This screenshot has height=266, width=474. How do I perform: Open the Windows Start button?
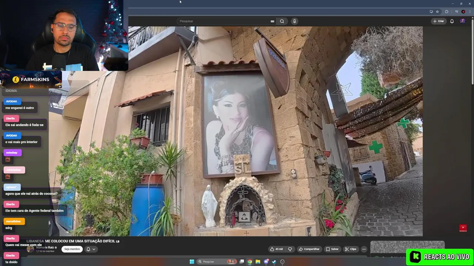pyautogui.click(x=192, y=262)
